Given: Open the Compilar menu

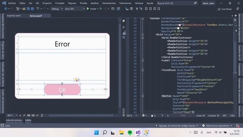Looking at the screenshot, I should (60, 3).
